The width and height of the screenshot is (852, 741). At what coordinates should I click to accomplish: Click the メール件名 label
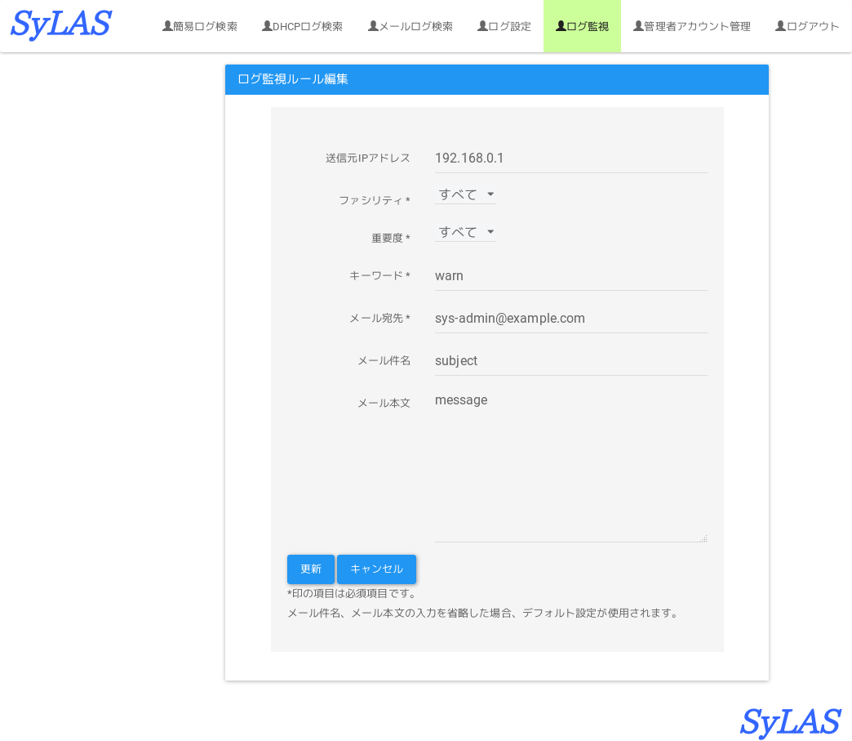(384, 361)
